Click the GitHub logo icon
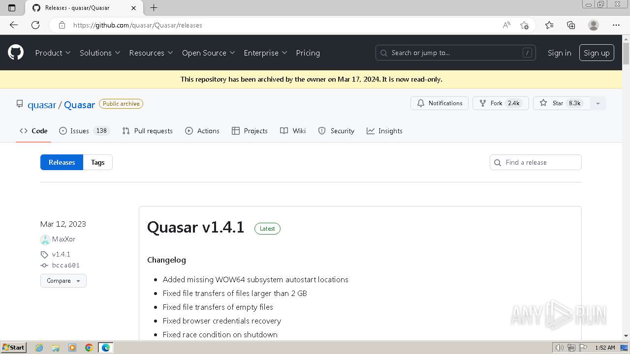Viewport: 630px width, 354px height. pos(16,52)
